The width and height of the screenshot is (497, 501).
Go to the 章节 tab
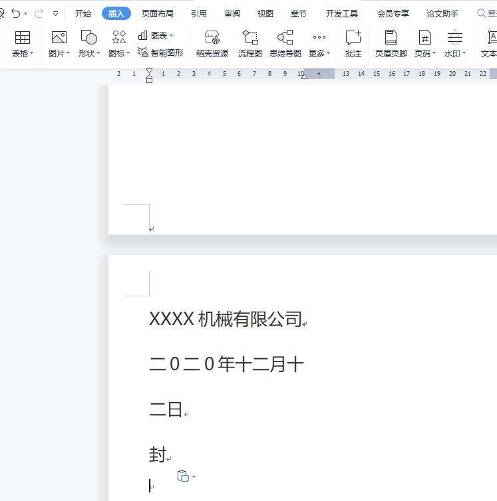(x=298, y=13)
